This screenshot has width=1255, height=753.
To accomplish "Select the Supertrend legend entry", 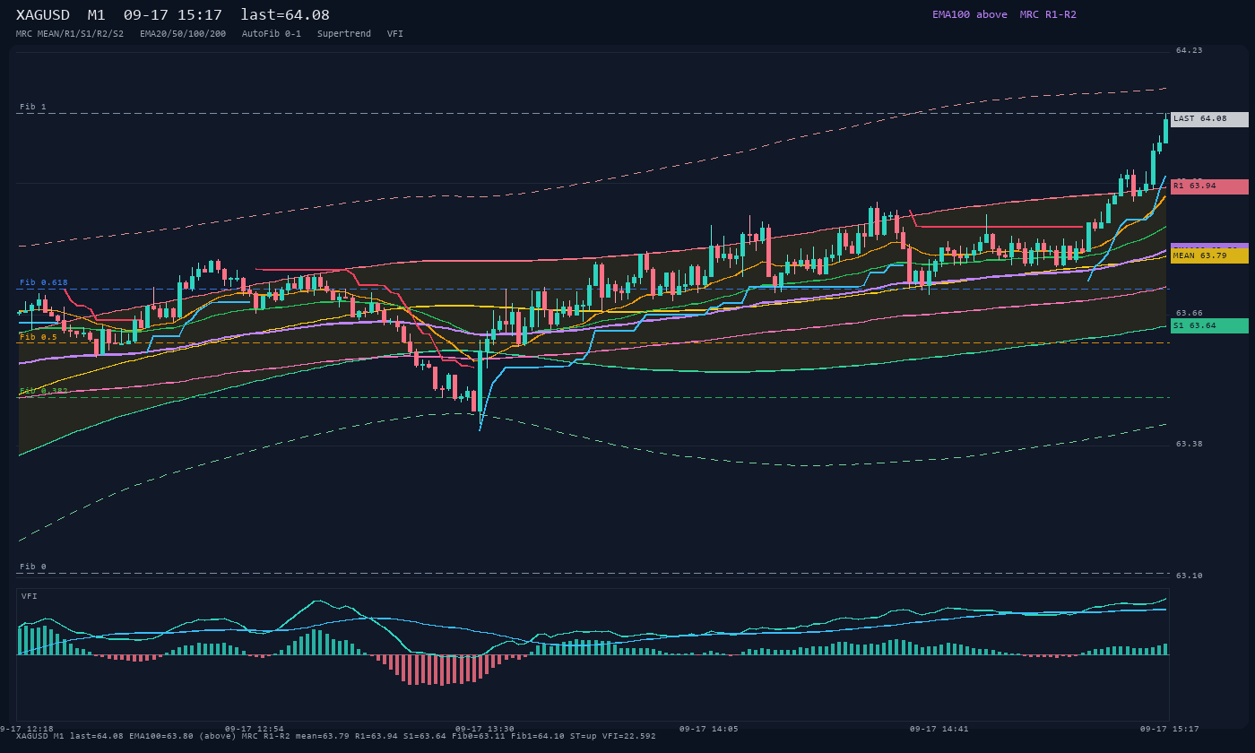I will point(344,33).
